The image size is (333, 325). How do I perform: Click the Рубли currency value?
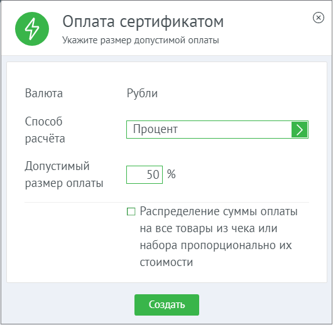click(142, 93)
